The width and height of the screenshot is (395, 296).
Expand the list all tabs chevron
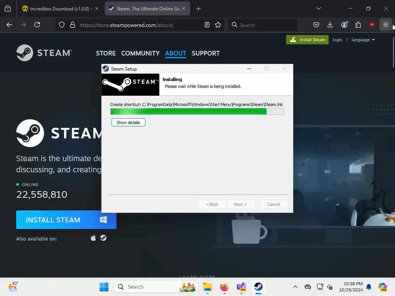[x=318, y=8]
